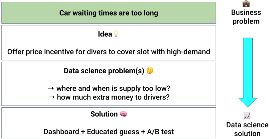
Task: Click the brain emoji next to Solution
Action: click(x=123, y=114)
